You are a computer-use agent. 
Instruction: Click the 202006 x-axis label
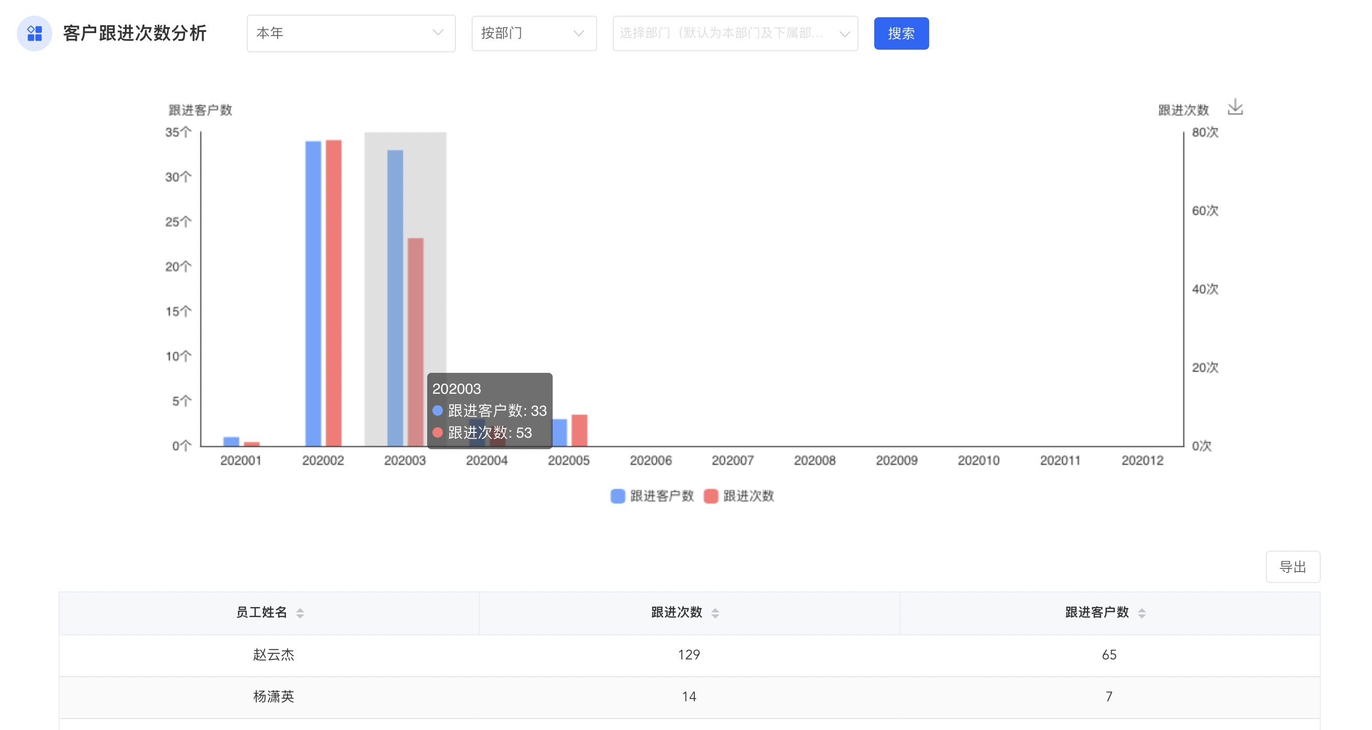pos(651,461)
